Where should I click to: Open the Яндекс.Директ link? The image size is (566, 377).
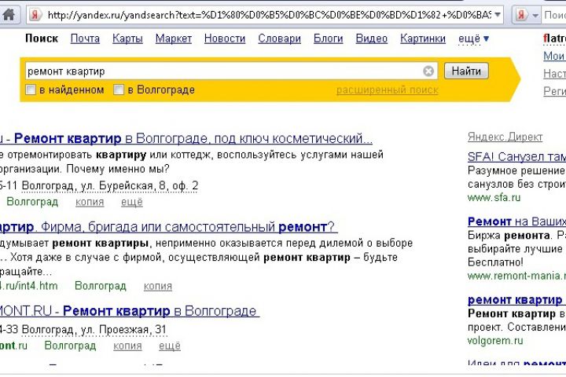click(x=505, y=137)
